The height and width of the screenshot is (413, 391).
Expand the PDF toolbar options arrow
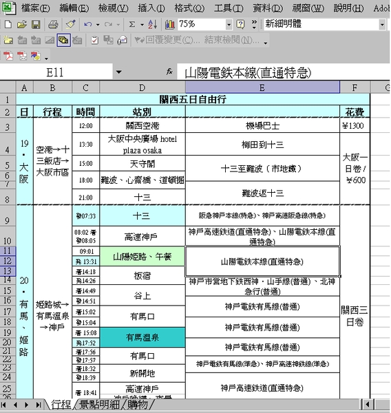46,59
